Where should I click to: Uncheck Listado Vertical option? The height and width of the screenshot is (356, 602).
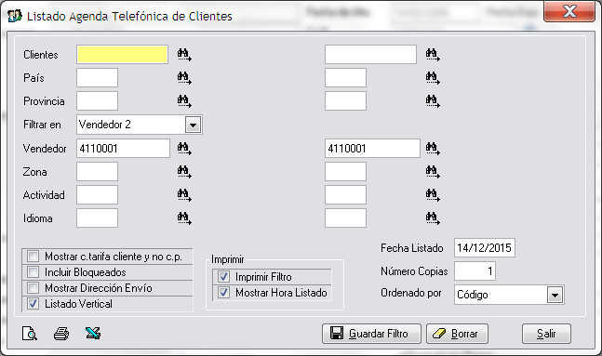click(33, 303)
